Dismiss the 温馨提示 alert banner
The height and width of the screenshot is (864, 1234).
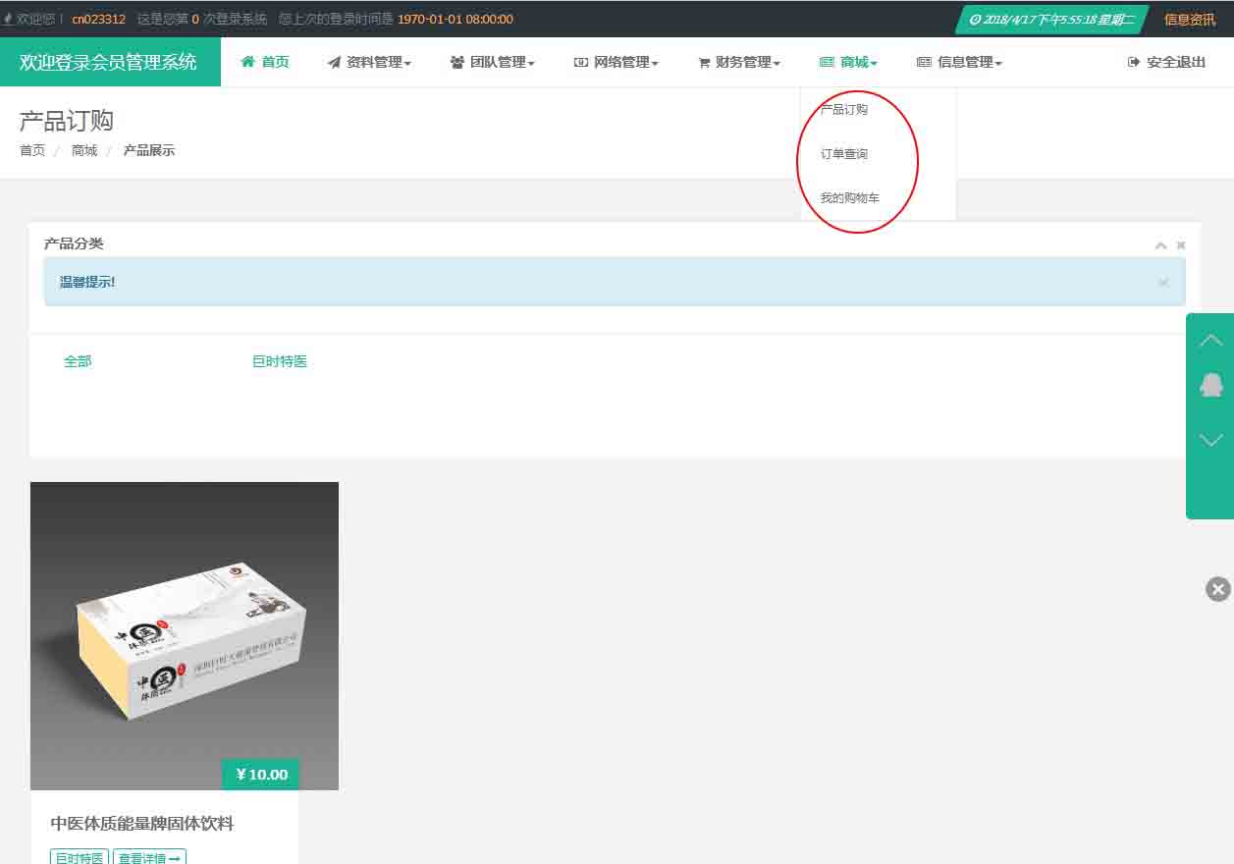[x=1163, y=283]
